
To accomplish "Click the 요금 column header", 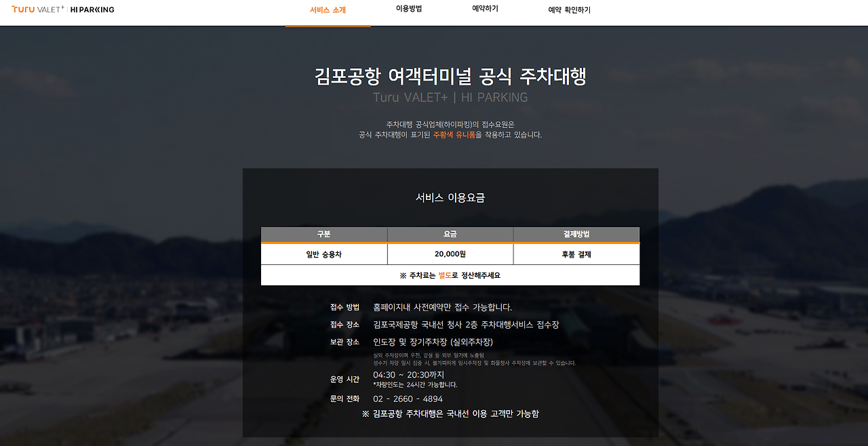I will (450, 234).
